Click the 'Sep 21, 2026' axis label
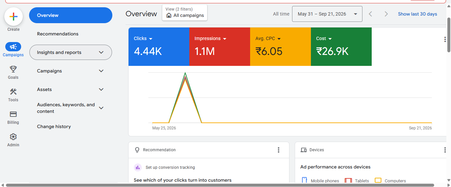 (420, 128)
